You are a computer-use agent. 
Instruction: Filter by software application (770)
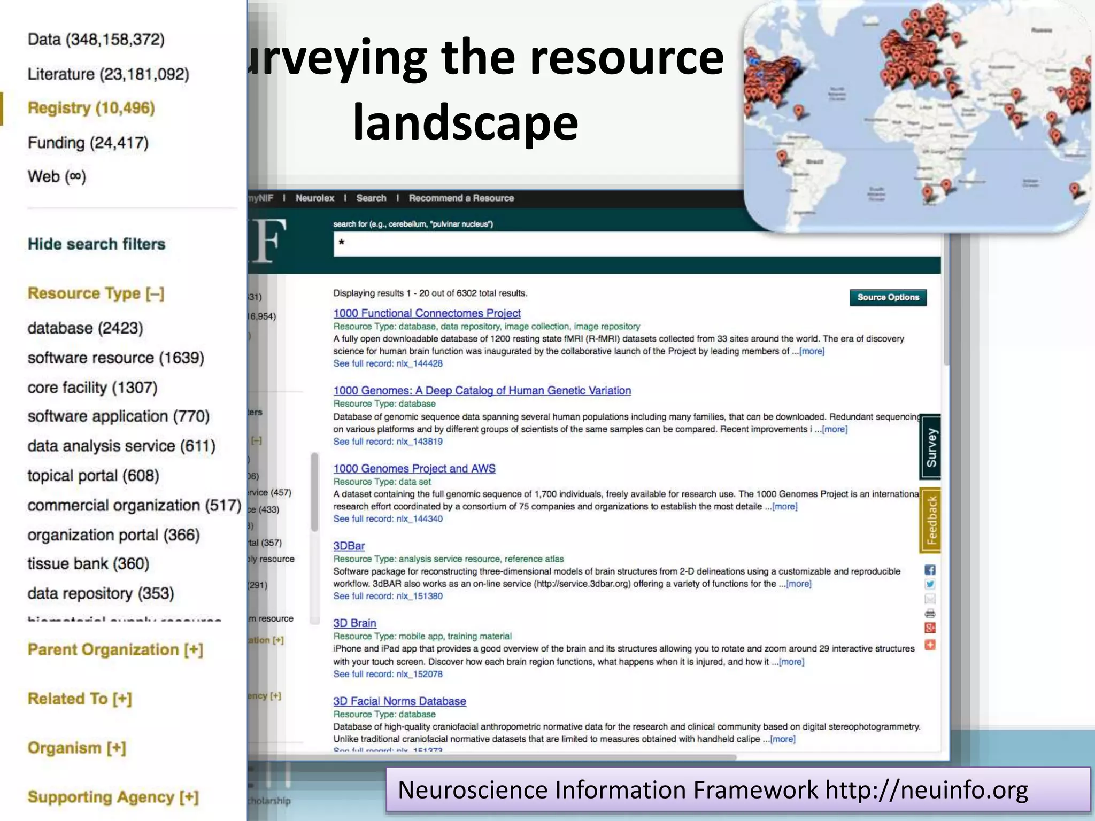(119, 416)
